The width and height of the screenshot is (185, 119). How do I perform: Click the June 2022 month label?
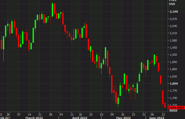tap(157, 118)
